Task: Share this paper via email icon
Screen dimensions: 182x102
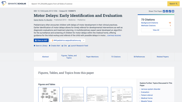Action: click(173, 11)
